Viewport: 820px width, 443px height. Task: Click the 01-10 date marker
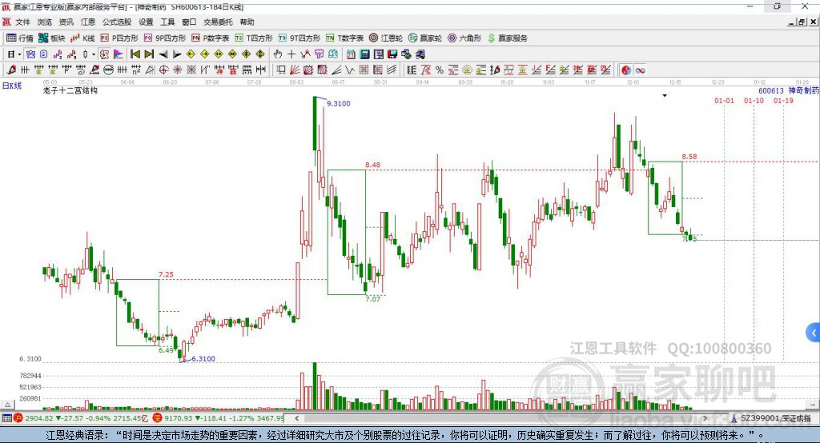click(x=754, y=101)
